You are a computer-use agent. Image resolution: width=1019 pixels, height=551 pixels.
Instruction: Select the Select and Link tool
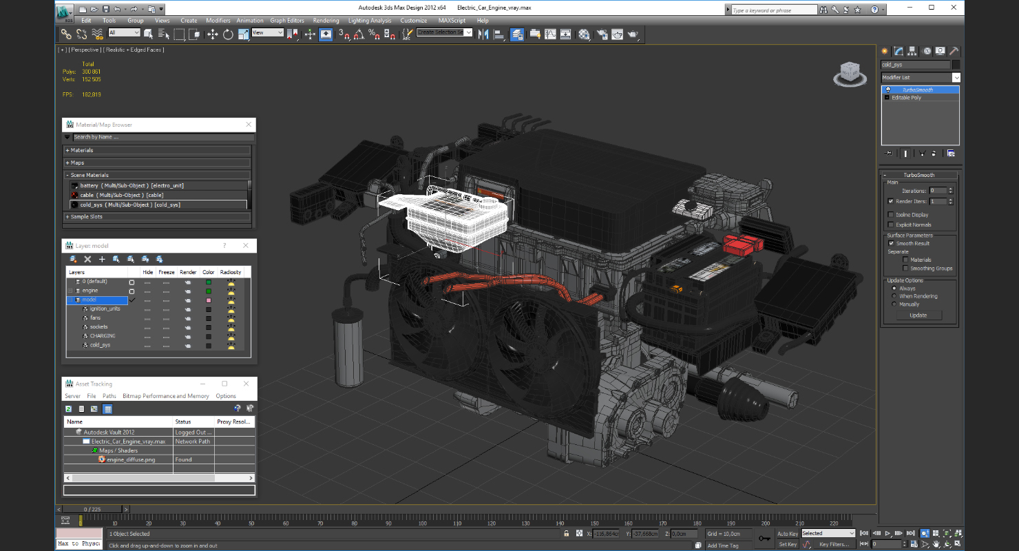point(66,34)
